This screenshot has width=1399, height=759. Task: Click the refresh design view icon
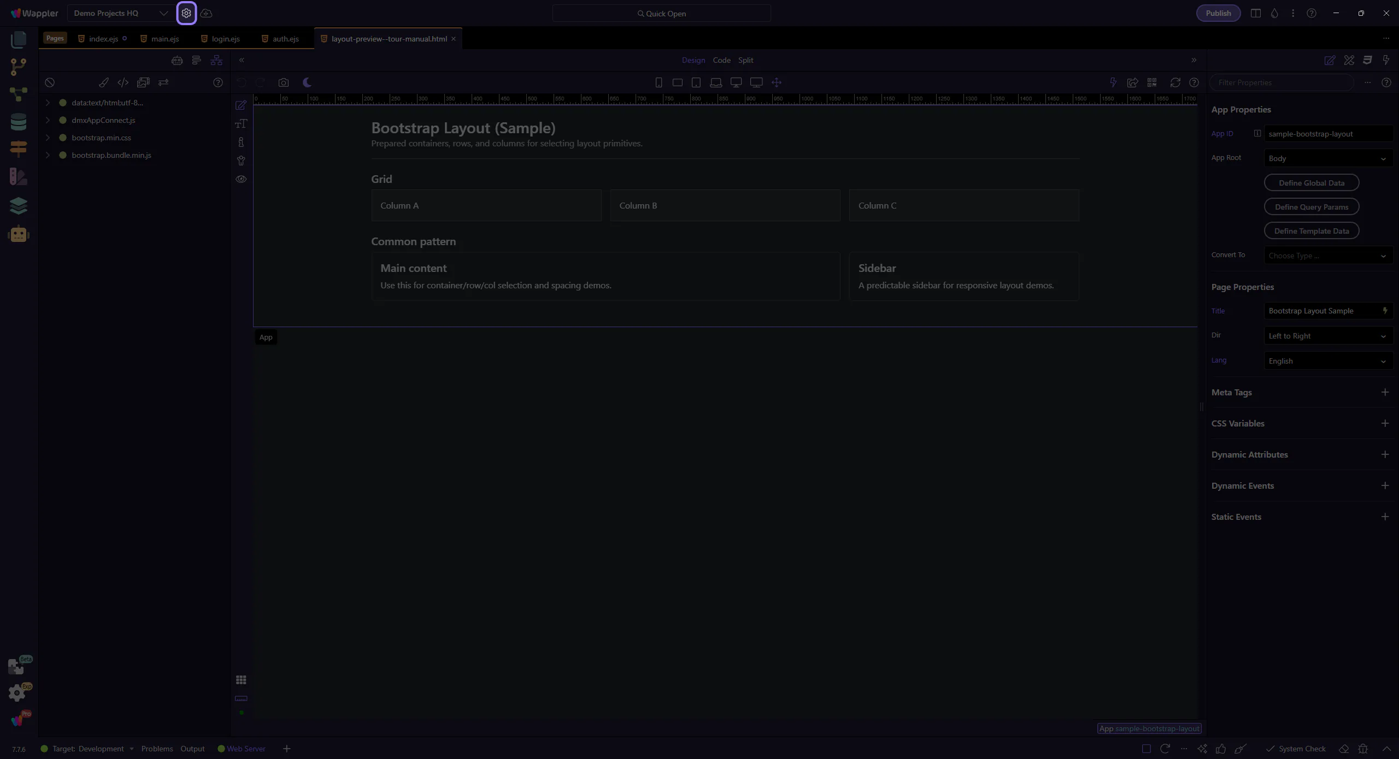[x=1175, y=82]
